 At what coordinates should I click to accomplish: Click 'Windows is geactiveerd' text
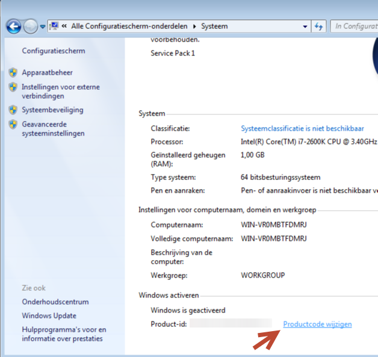(x=188, y=310)
